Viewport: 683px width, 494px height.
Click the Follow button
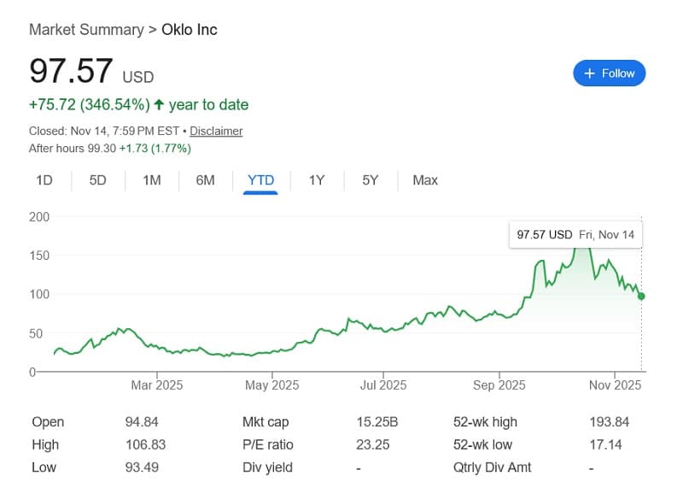click(x=609, y=74)
